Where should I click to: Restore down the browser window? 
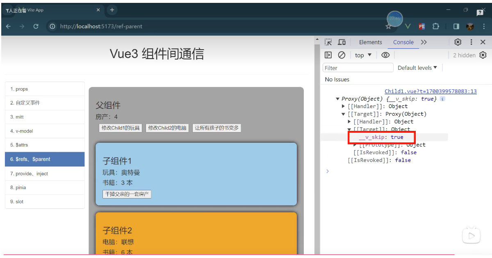[x=466, y=10]
